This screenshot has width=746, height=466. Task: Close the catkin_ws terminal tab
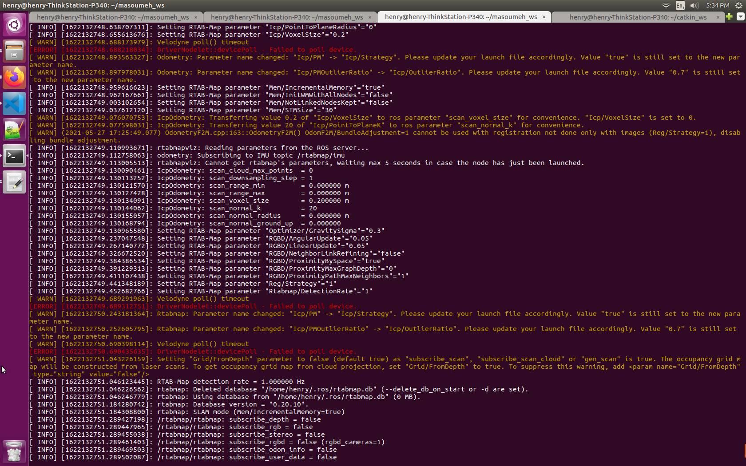[x=718, y=17]
